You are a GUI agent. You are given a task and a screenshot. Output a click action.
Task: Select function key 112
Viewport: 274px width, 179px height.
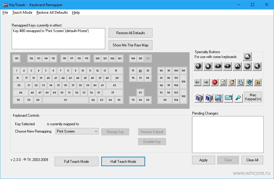(31, 58)
